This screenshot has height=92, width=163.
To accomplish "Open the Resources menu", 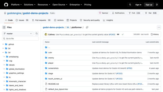I will click(44, 5).
